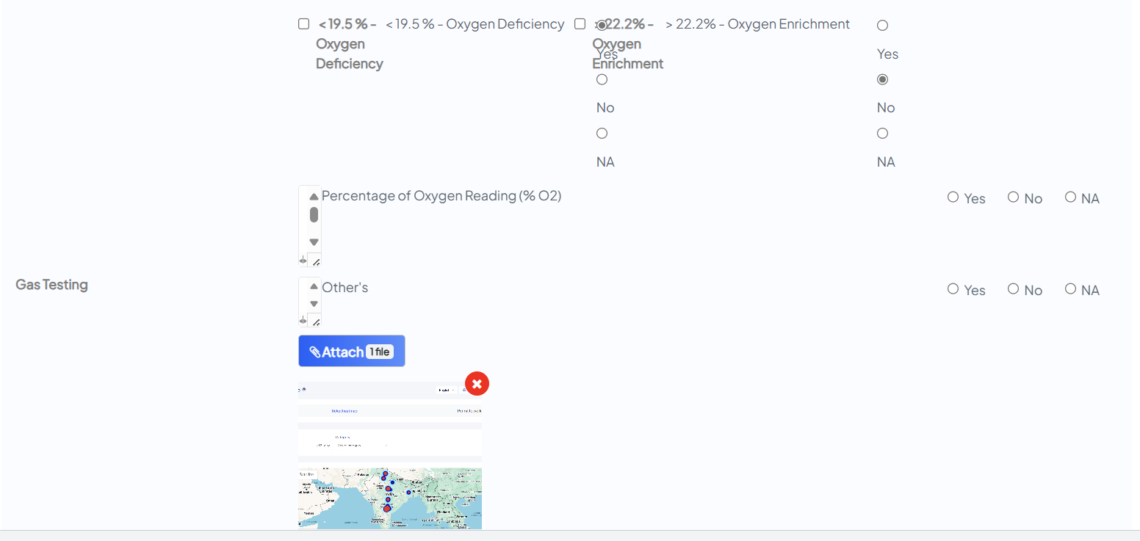
Task: Select No for Percentage of Oxygen Reading
Action: [1013, 197]
